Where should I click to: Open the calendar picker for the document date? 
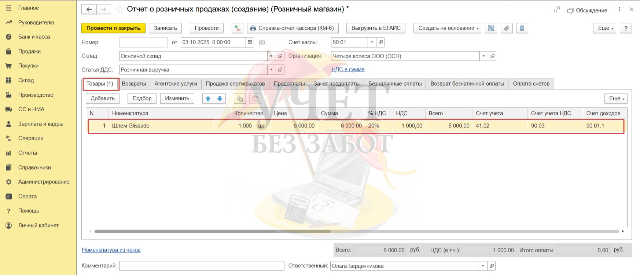pos(250,42)
